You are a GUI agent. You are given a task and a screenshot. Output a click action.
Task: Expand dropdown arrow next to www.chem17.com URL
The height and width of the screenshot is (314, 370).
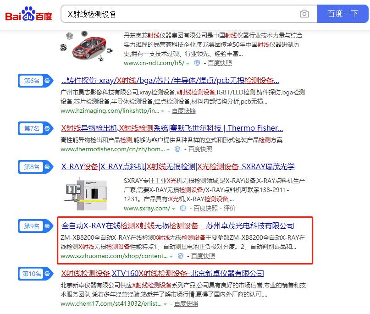[165, 304]
